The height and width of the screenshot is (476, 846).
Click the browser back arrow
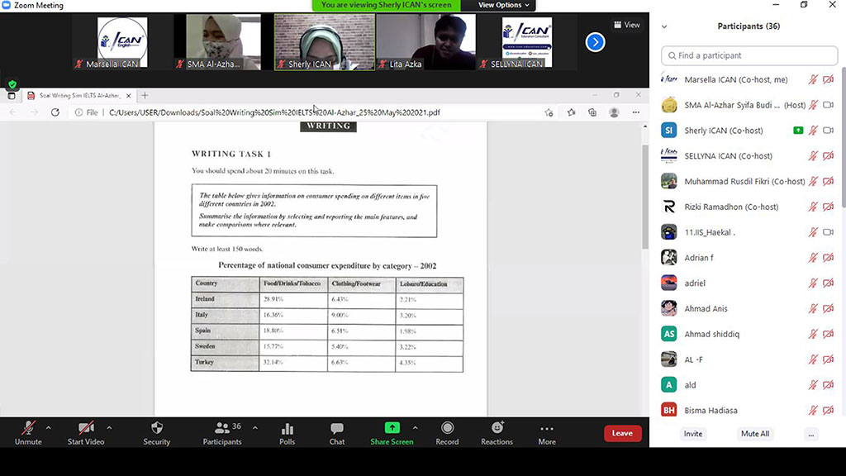click(13, 112)
